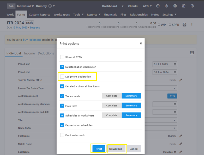The image size is (205, 155).
Task: Switch to the Income section tab
Action: pyautogui.click(x=29, y=53)
